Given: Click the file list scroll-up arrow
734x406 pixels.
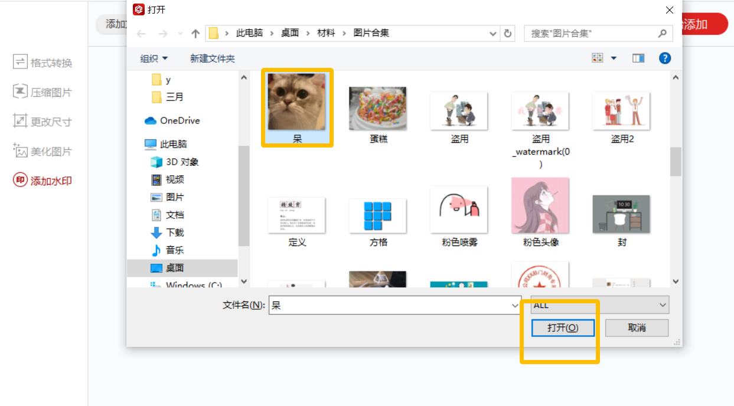Looking at the screenshot, I should [676, 77].
